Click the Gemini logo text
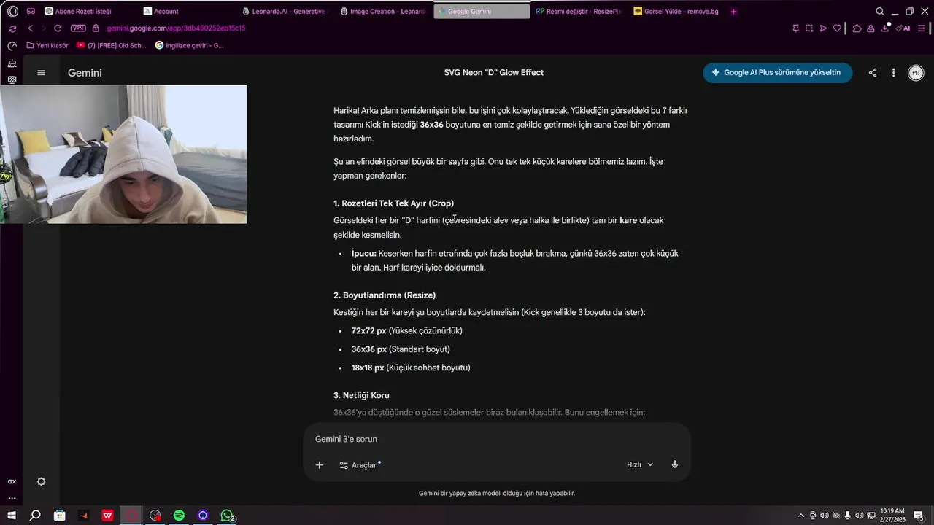The width and height of the screenshot is (934, 525). (85, 73)
